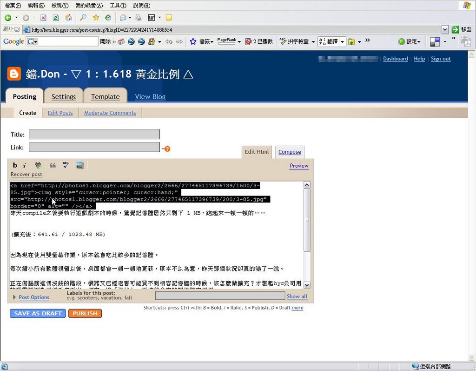Click the yellow note icon
476x371 pixels.
tap(169, 18)
